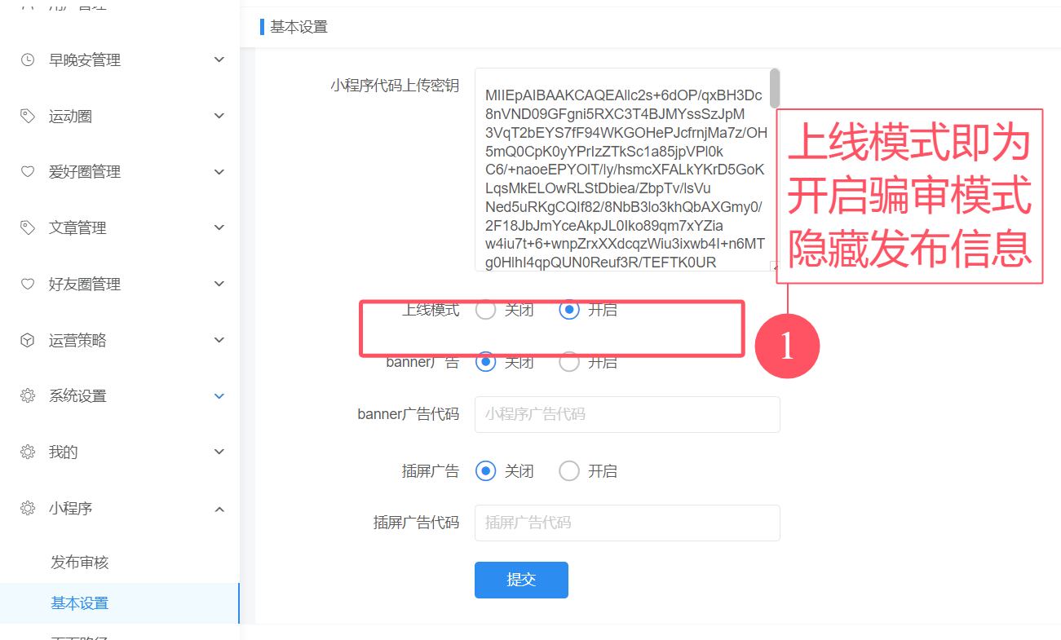This screenshot has height=640, width=1061.
Task: Expand 早晚安管理 chevron
Action: [x=219, y=60]
